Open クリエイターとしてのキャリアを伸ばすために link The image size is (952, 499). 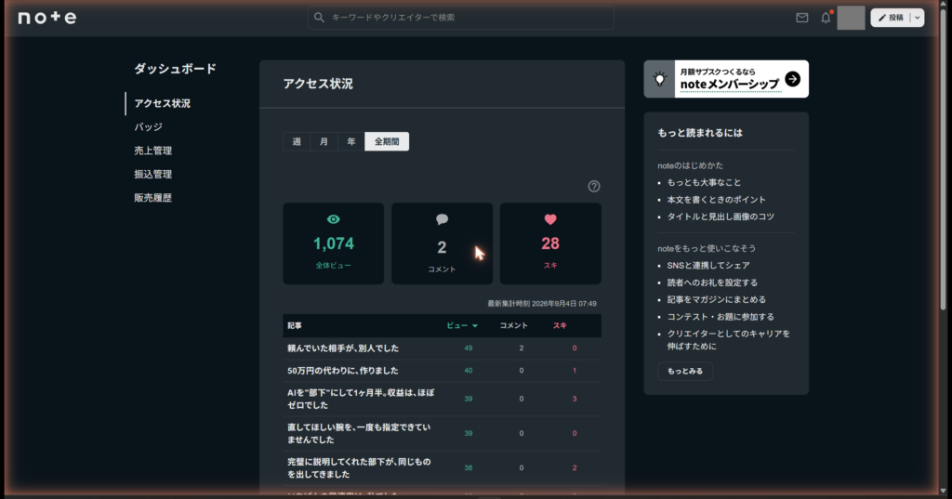pyautogui.click(x=728, y=340)
